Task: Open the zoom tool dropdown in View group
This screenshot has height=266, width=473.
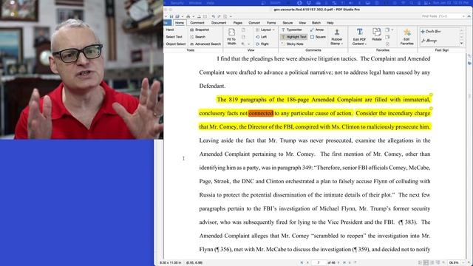Action: [x=248, y=44]
